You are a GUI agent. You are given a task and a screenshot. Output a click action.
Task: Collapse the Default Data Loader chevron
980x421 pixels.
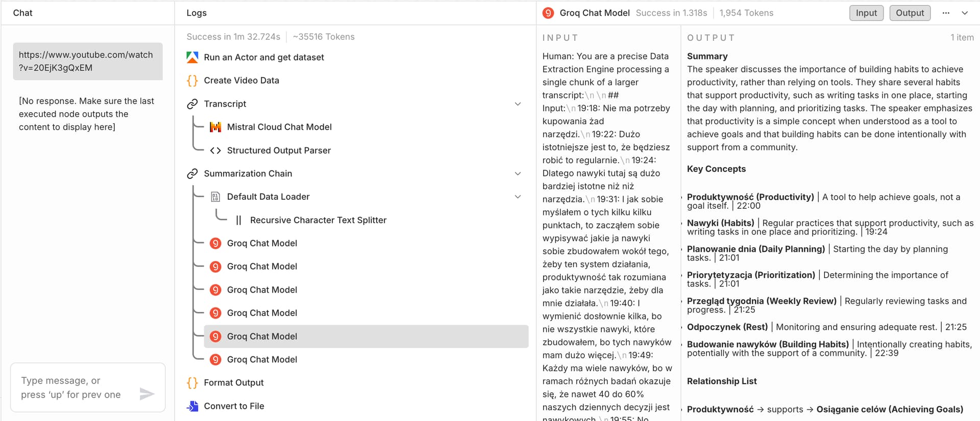(x=518, y=197)
